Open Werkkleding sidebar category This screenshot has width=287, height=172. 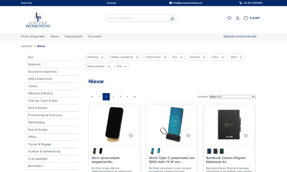tap(51, 122)
